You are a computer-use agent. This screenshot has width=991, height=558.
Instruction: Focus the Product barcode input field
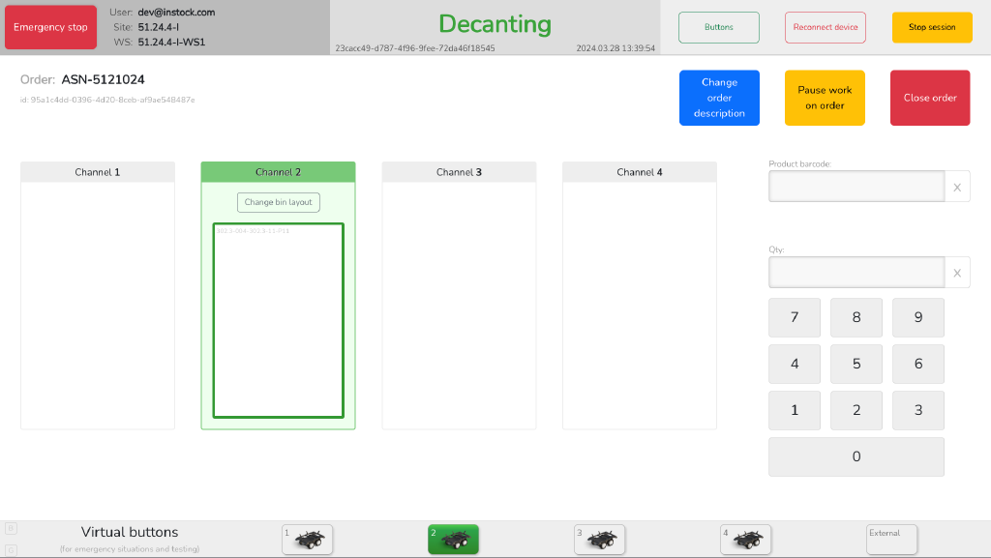[x=856, y=187]
